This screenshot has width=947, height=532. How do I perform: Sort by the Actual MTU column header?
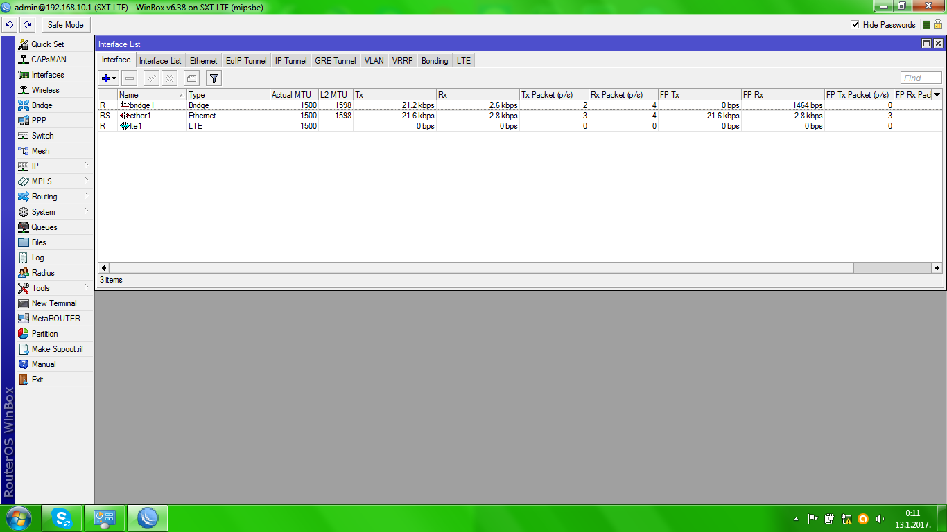click(294, 95)
